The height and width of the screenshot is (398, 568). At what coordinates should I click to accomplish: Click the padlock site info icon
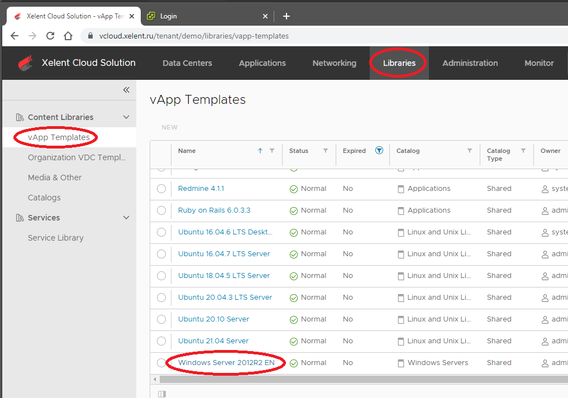(x=90, y=36)
